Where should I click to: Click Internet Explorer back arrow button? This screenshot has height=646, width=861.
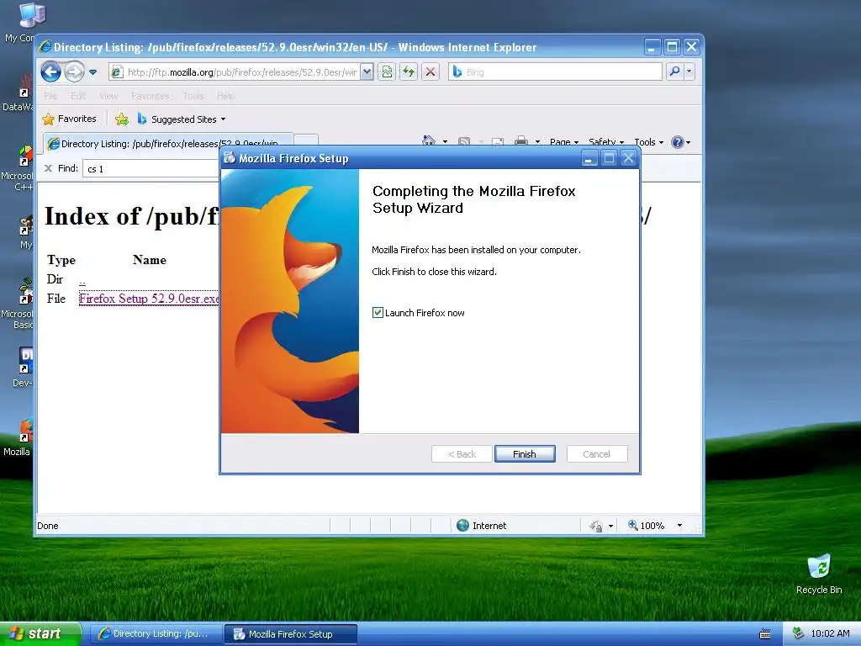tap(50, 71)
